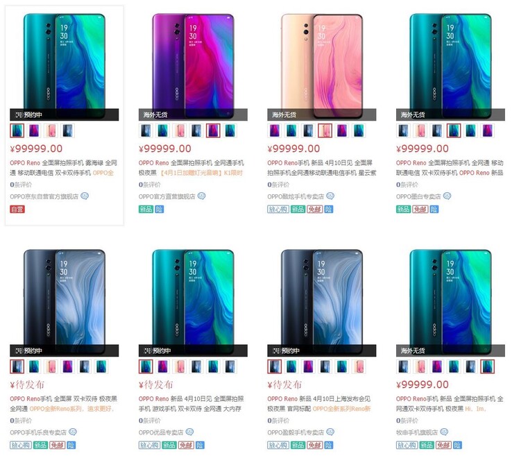Viewport: 512px width, 458px height.
Task: Click chat bubble next to 牧申手机旗舰店
Action: click(x=444, y=432)
